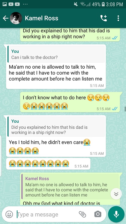Tap the paperclip attach icon
The image size is (126, 224).
pos(82,214)
